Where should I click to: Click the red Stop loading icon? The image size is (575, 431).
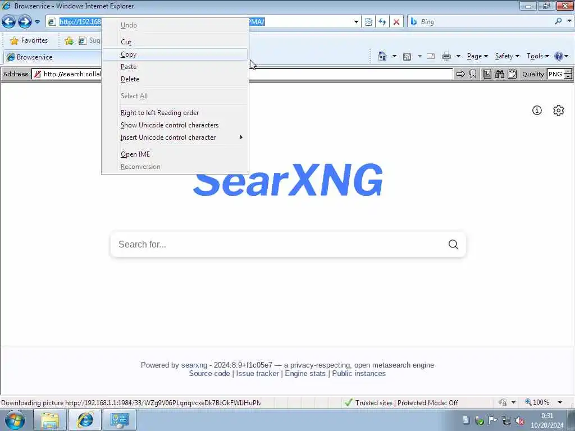coord(396,22)
